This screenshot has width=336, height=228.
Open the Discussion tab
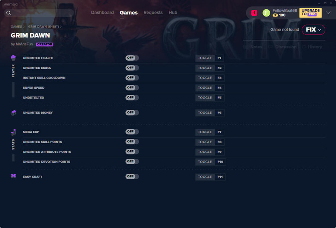pos(282,47)
